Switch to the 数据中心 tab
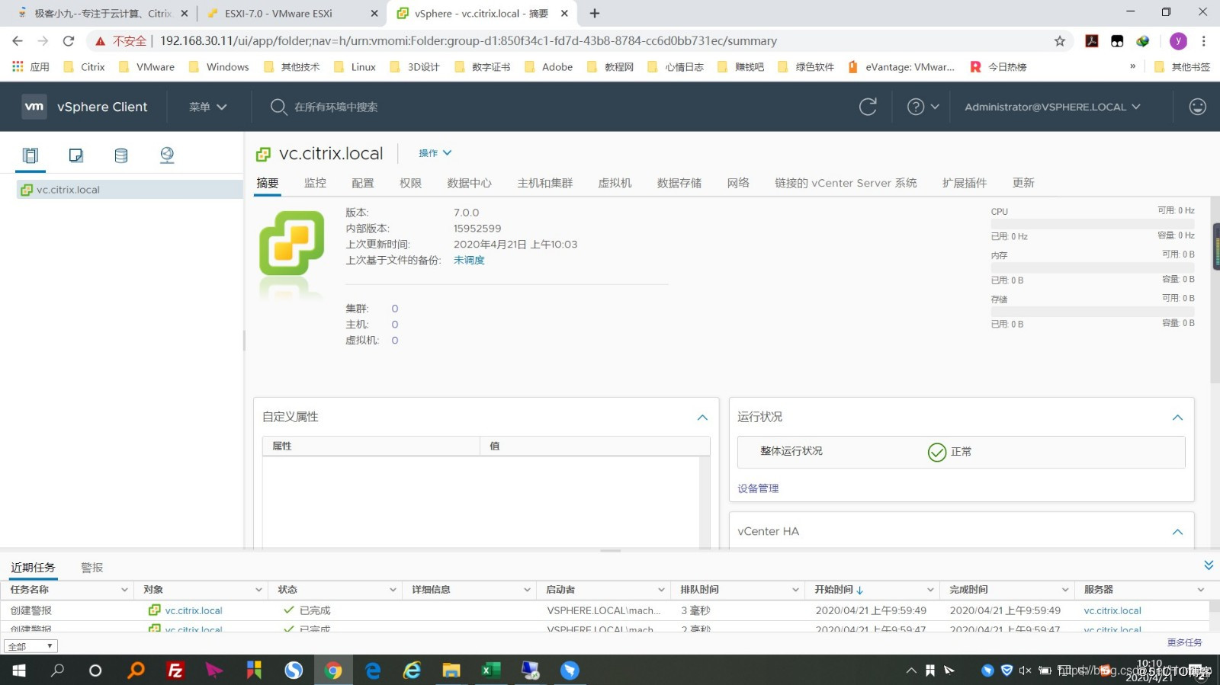Image resolution: width=1220 pixels, height=685 pixels. tap(469, 183)
